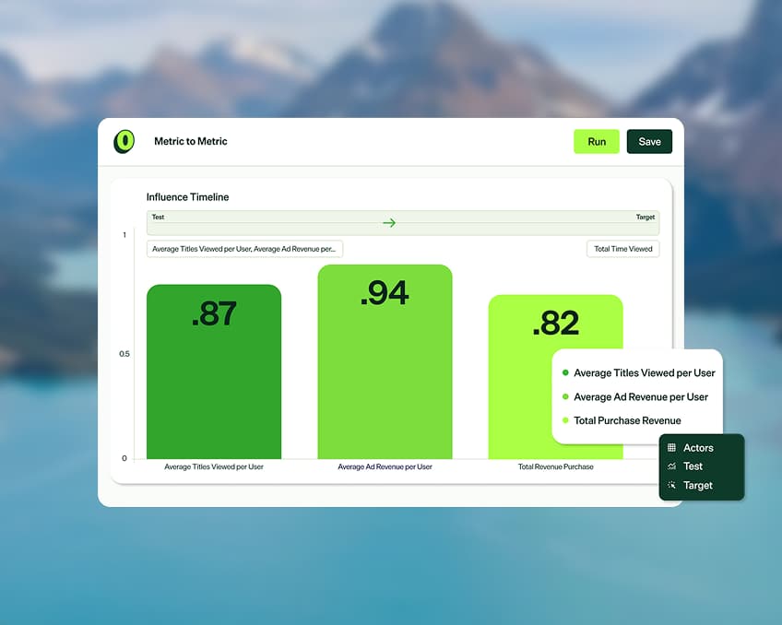Select the .87 dark green bar
782x625 pixels.
tap(214, 371)
